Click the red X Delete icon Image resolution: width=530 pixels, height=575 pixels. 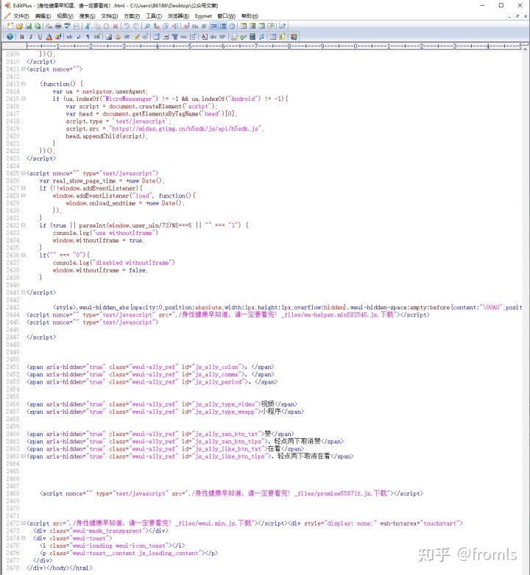[115, 26]
